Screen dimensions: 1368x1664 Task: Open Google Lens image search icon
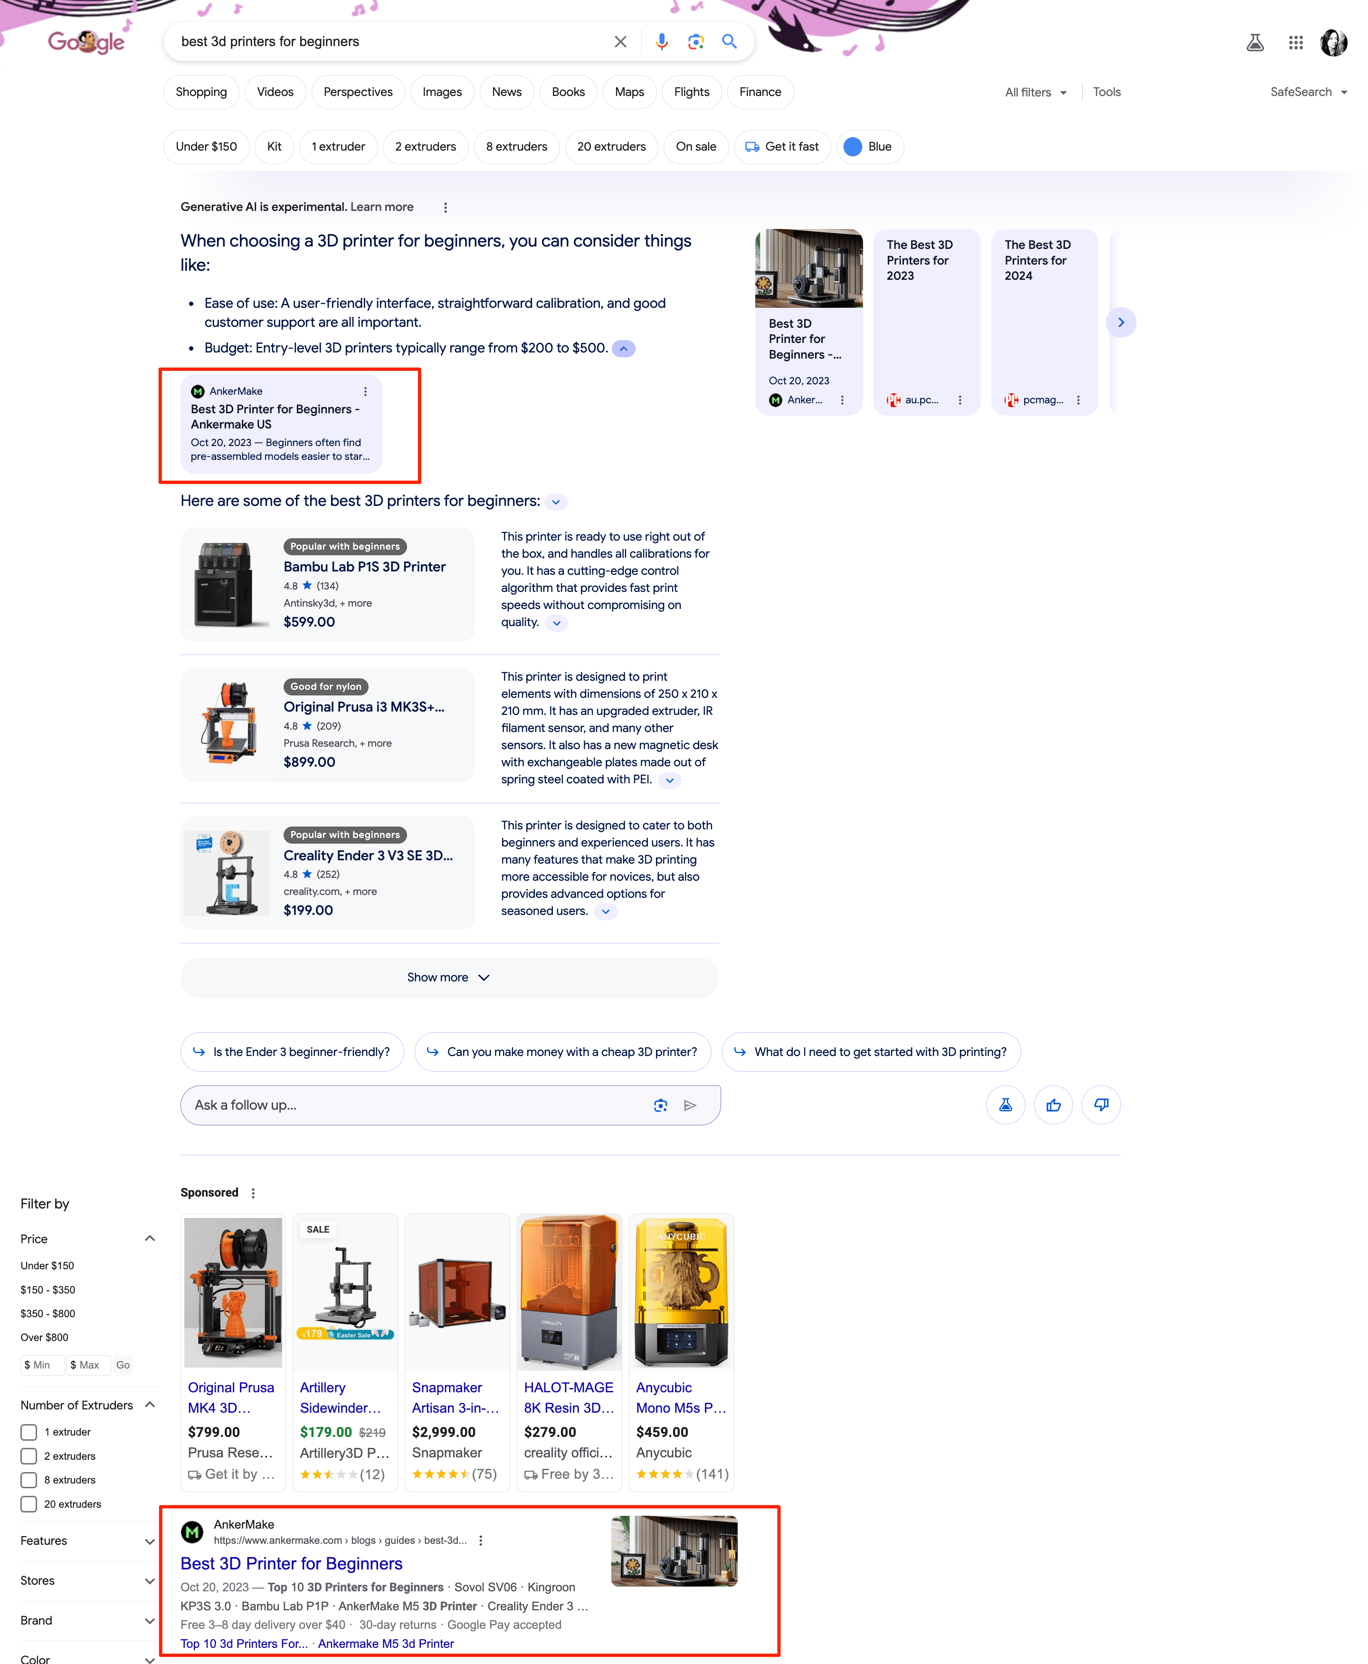pyautogui.click(x=695, y=42)
